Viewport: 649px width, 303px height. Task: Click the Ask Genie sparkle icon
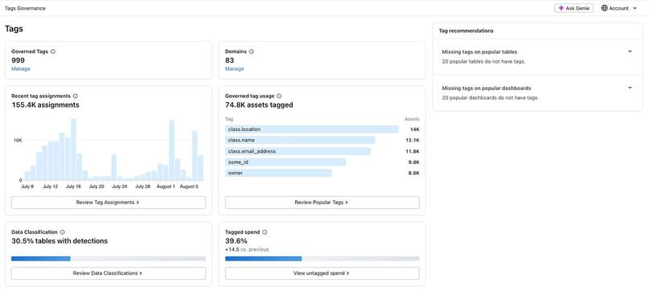pos(561,8)
